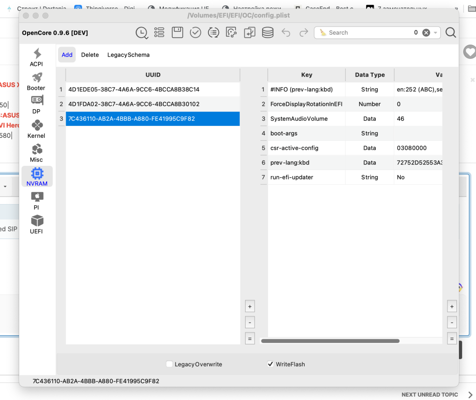Open the Kernel section
476x400 pixels.
[x=37, y=129]
